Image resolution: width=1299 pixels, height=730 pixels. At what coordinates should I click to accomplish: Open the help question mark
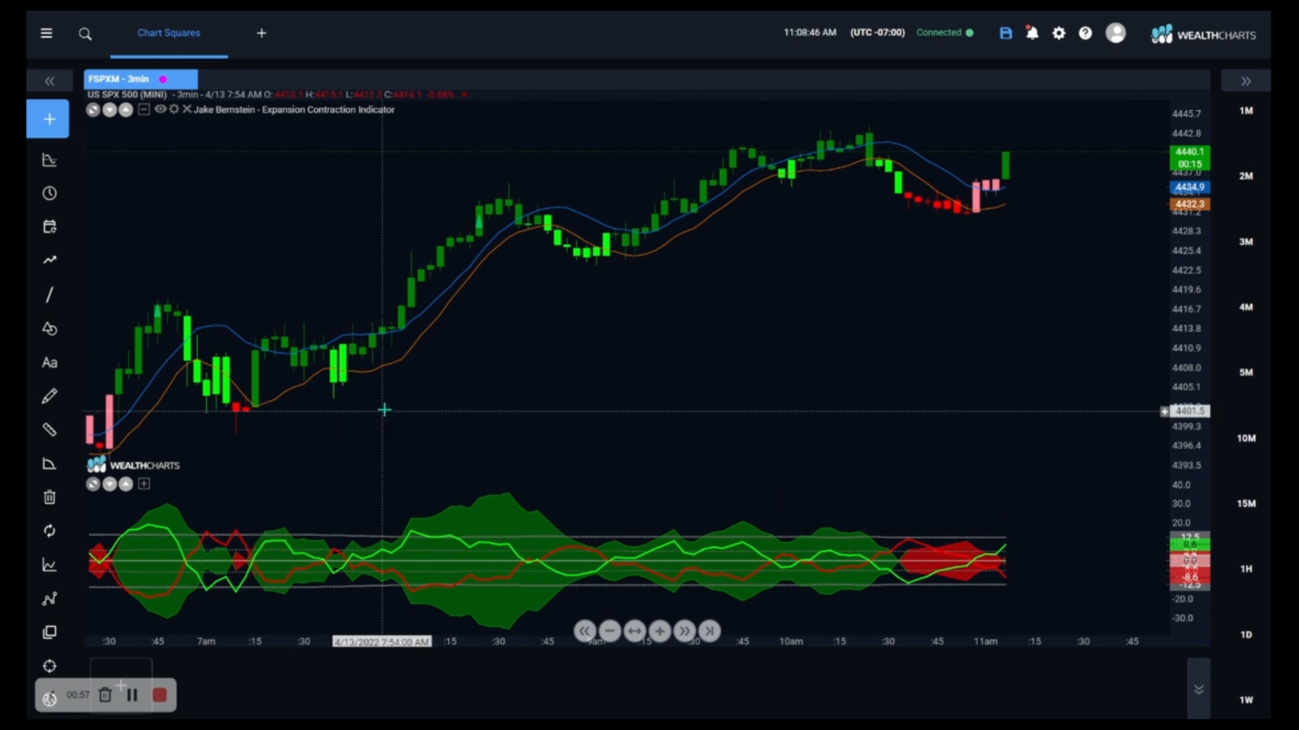pyautogui.click(x=1085, y=33)
